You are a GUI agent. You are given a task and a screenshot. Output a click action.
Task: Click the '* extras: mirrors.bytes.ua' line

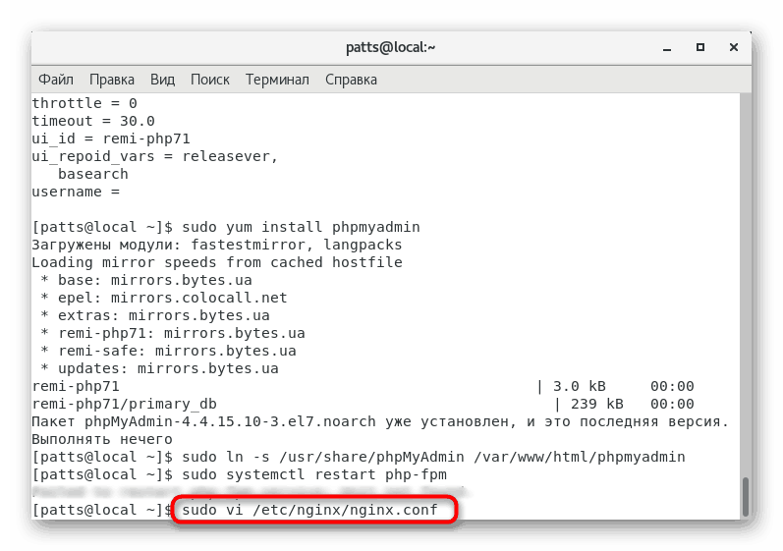pos(155,316)
